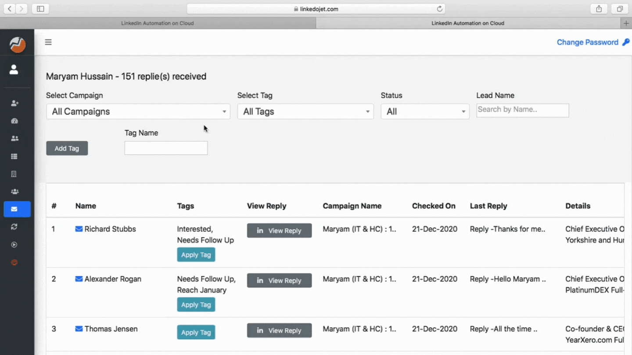Click the Checked On column header
The image size is (632, 355).
pos(434,206)
